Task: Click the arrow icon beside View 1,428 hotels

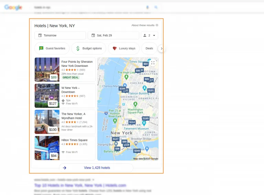Action: (65, 168)
